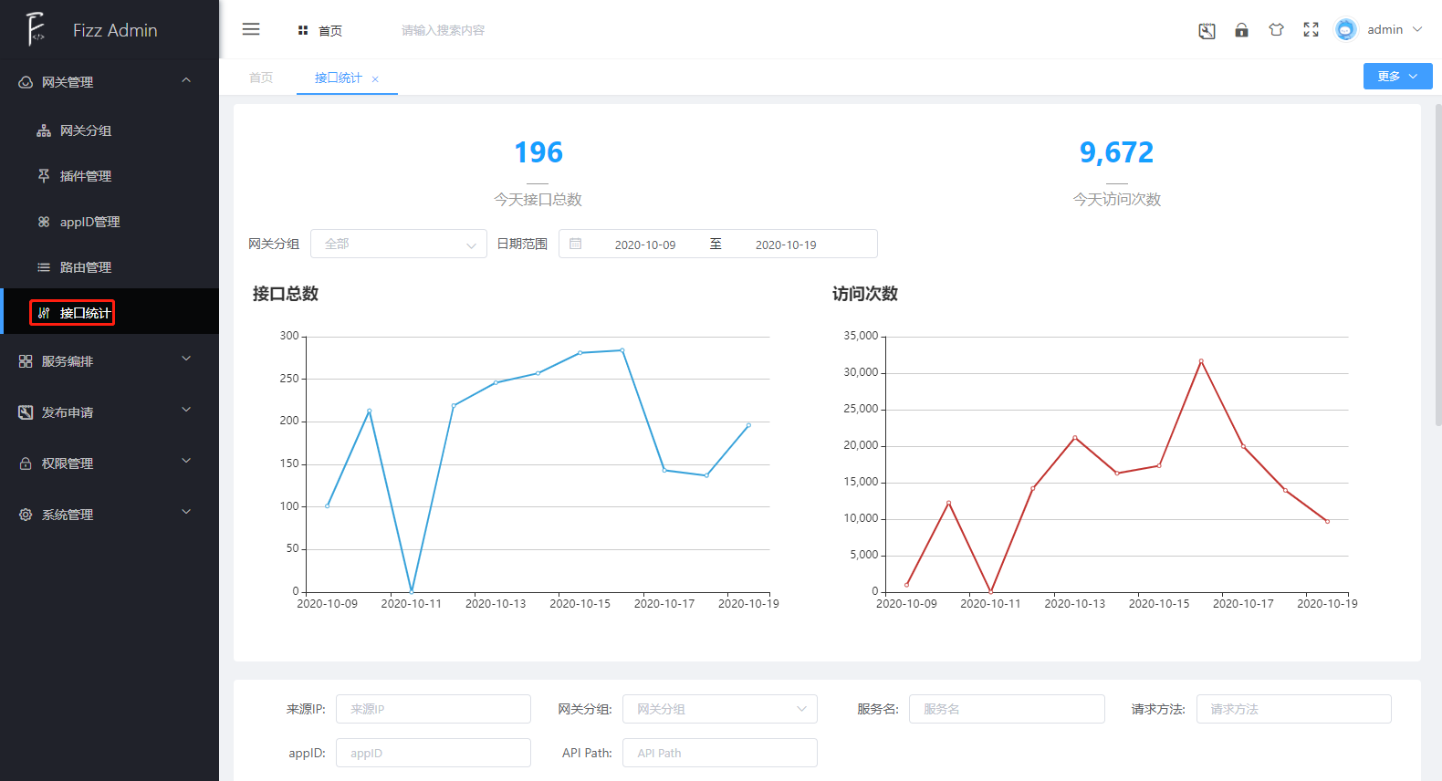Click the calendar icon in date range
Viewport: 1442px width, 781px height.
pyautogui.click(x=576, y=244)
